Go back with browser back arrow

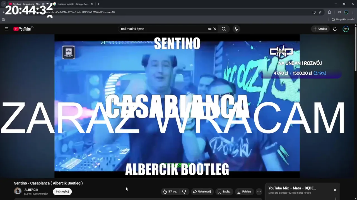point(4,12)
